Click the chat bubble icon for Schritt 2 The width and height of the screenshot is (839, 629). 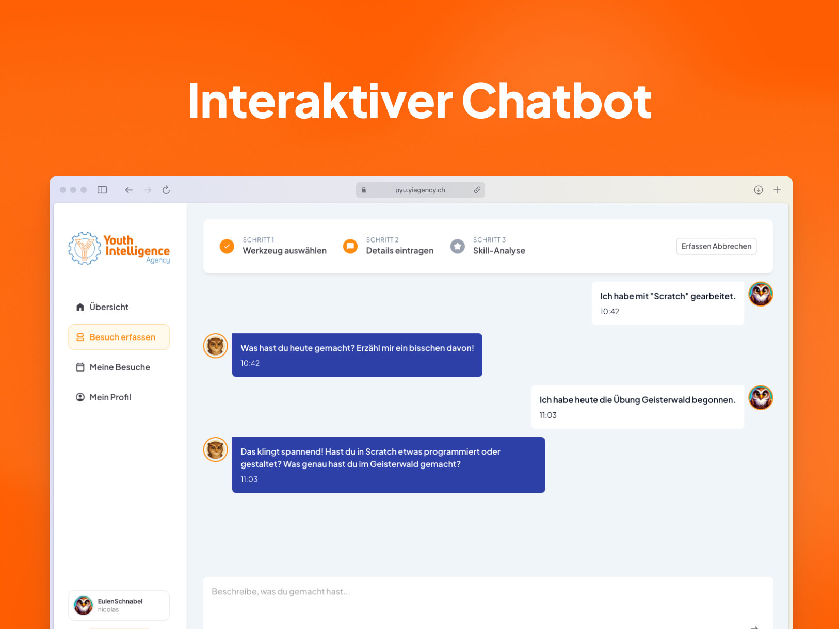(x=350, y=246)
